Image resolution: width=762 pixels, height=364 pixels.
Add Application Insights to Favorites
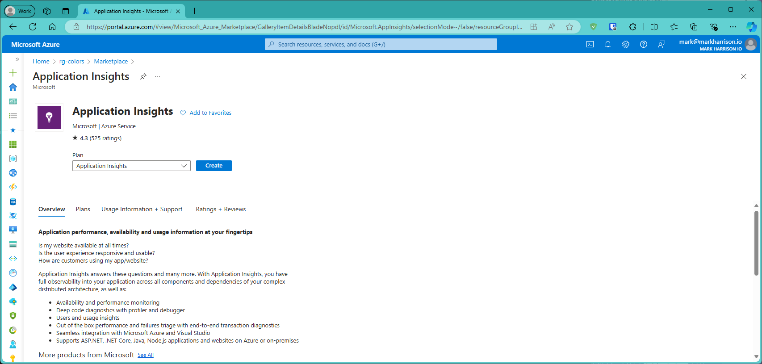coord(205,113)
